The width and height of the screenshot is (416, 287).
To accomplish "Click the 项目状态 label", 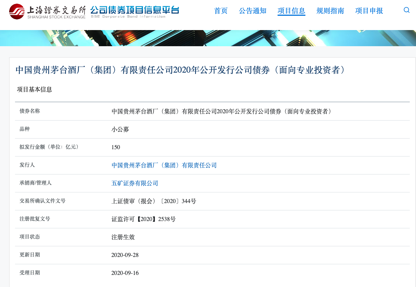I will point(30,236).
